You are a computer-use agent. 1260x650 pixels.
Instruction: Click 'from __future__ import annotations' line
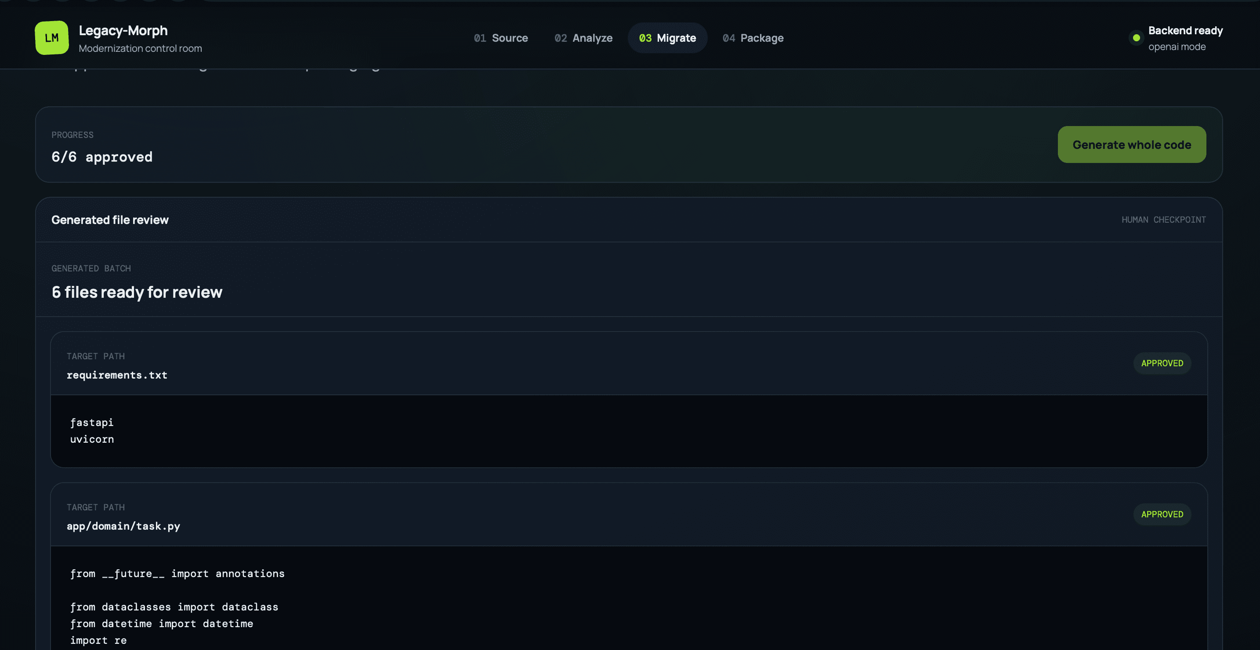pyautogui.click(x=177, y=573)
